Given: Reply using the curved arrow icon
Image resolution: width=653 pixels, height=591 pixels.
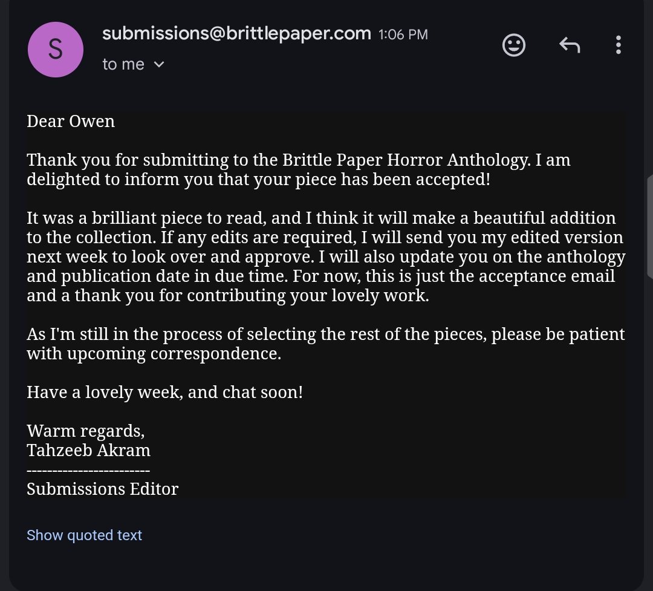Looking at the screenshot, I should (570, 45).
